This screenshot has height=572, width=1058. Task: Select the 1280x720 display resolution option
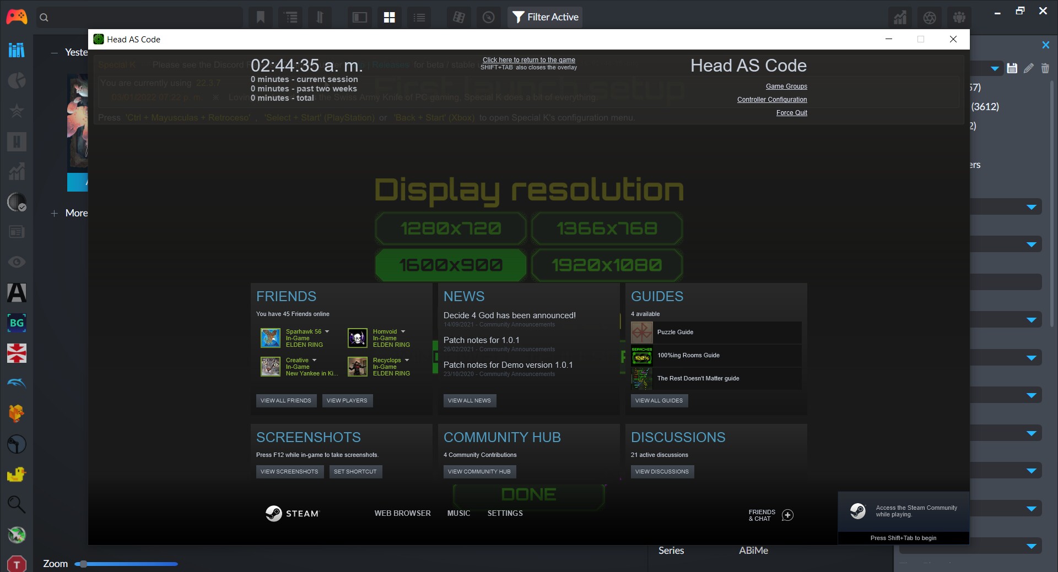pos(451,228)
